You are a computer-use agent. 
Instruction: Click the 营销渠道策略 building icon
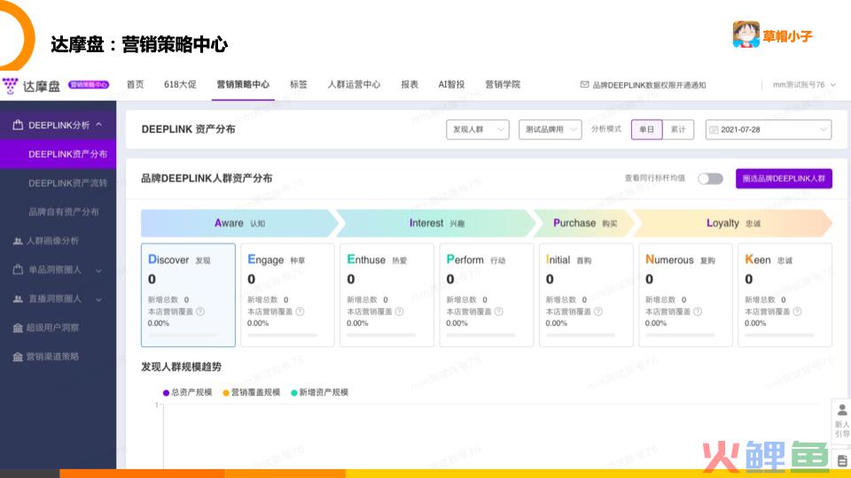coord(18,357)
